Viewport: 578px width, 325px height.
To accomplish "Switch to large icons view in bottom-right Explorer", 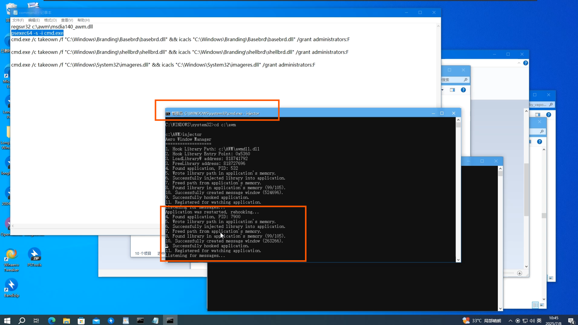I will point(542,305).
